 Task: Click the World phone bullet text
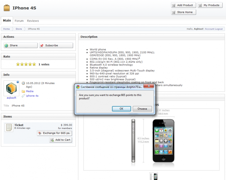98,49
